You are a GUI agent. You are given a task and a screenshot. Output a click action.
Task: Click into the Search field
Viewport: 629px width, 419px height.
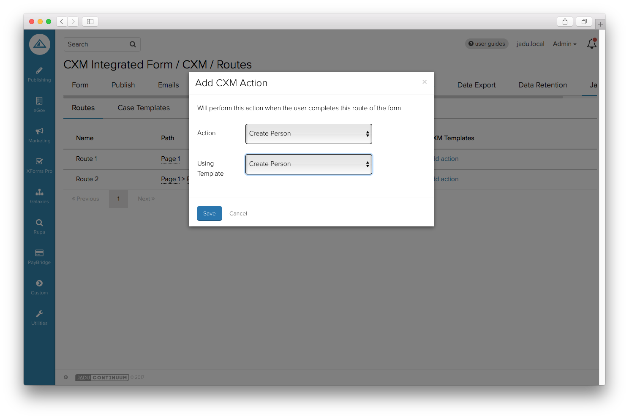[x=97, y=44]
